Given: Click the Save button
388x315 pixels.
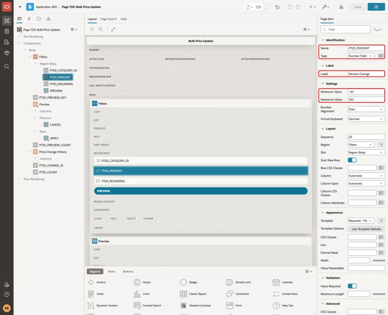Looking at the screenshot, I should point(358,7).
